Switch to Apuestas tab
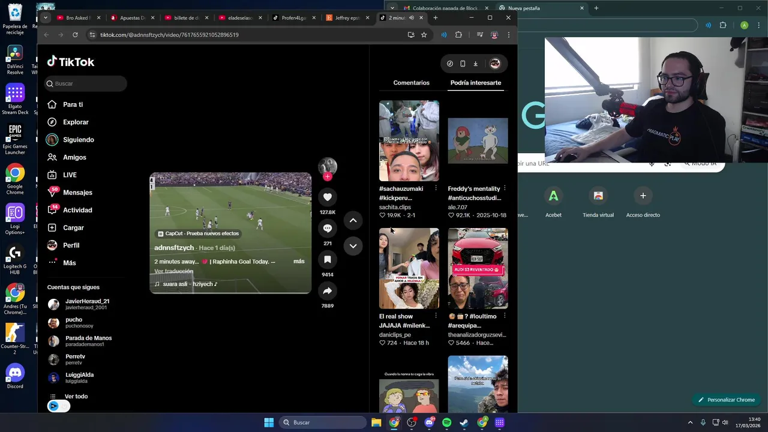The height and width of the screenshot is (432, 768). (x=133, y=18)
